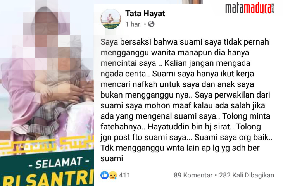Select the yellow 'RI SANTRI' text
283x186 pixels.
49,179
